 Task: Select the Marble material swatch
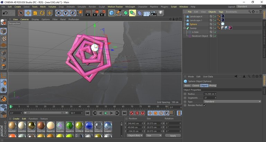pyautogui.click(x=12, y=127)
